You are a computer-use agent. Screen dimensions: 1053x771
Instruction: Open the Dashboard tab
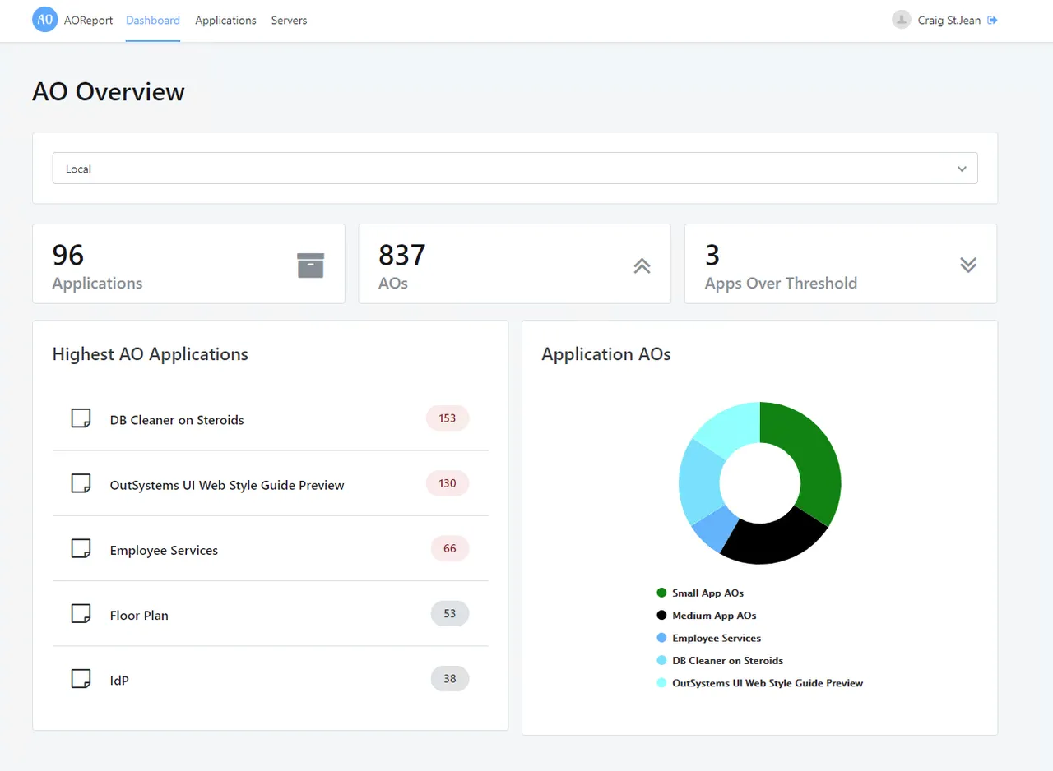pyautogui.click(x=153, y=21)
